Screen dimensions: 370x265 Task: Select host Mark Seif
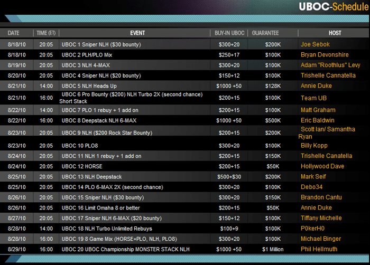pyautogui.click(x=313, y=177)
